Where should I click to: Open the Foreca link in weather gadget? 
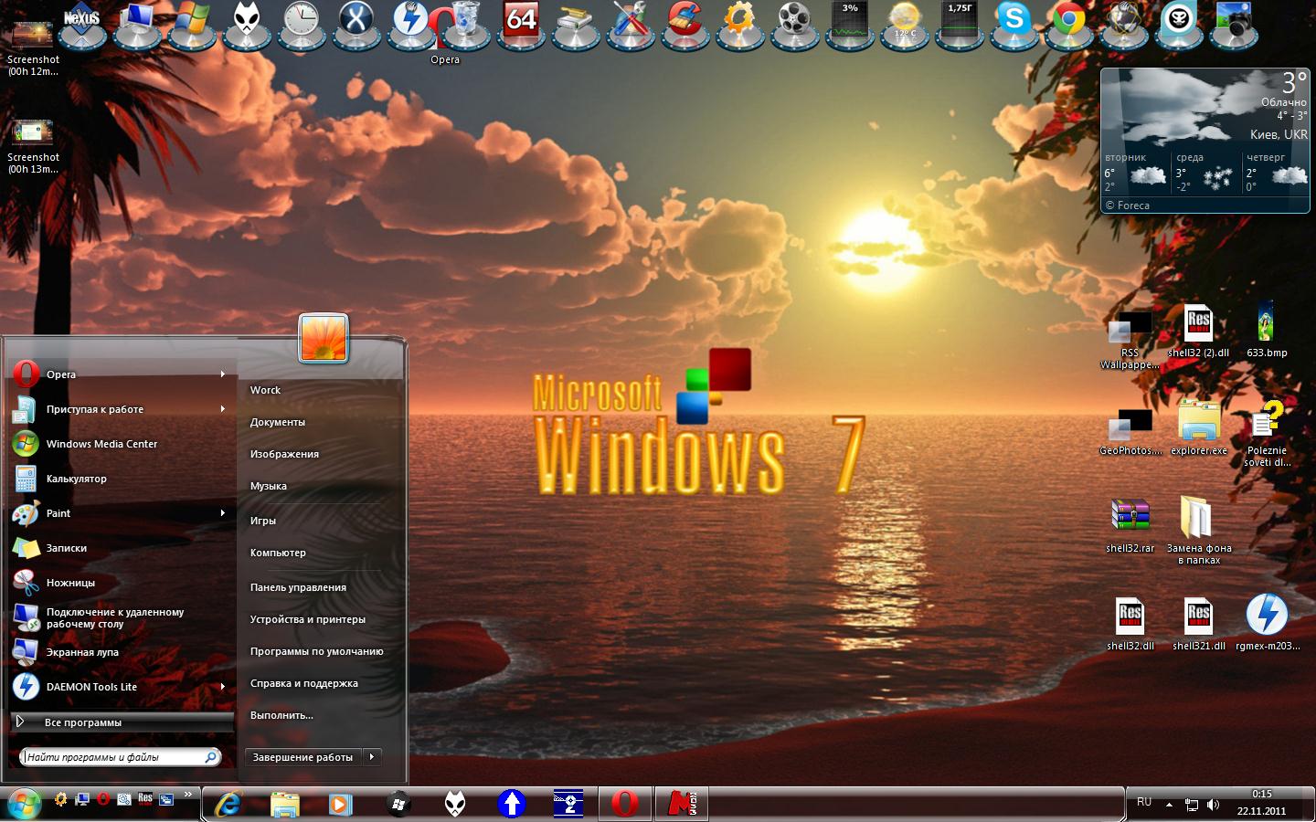coord(1128,205)
